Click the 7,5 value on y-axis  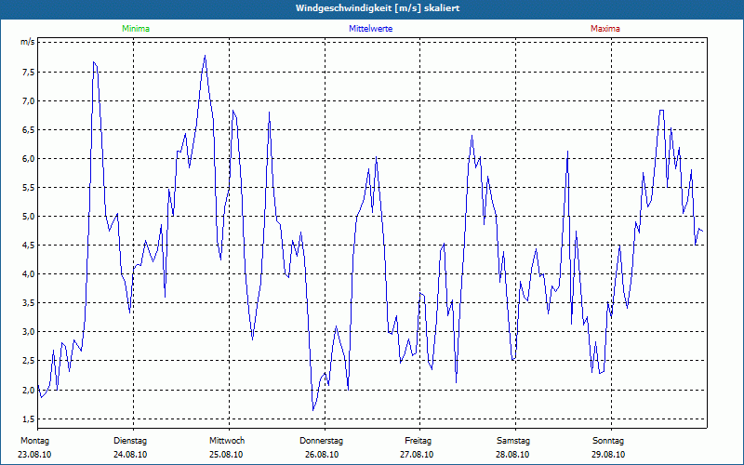click(x=28, y=73)
